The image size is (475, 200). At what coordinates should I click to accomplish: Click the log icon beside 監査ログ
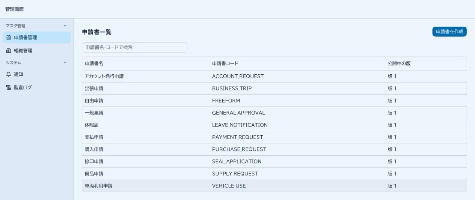[9, 88]
